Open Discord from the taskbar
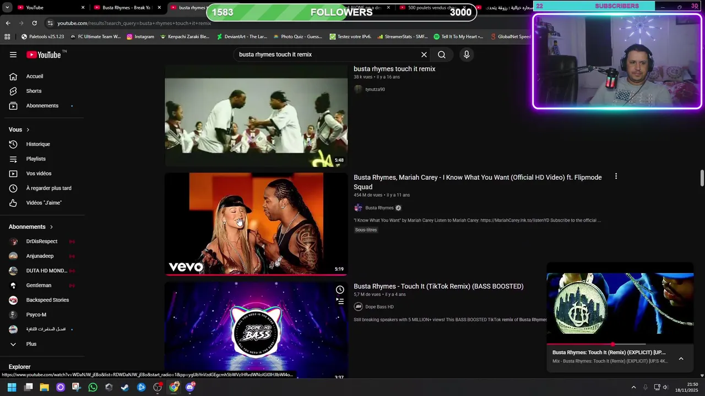The image size is (705, 396). click(x=190, y=387)
